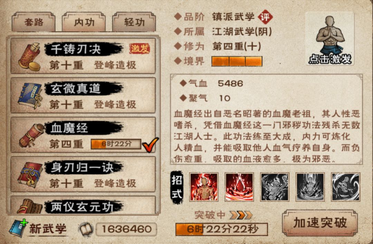Select the 玄微真道 martial art entry
Screen dimensions: 373x244
click(x=83, y=96)
